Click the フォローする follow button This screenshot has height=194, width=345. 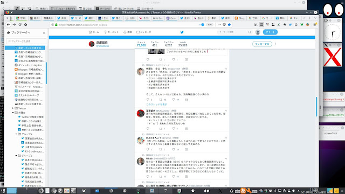pos(262,44)
